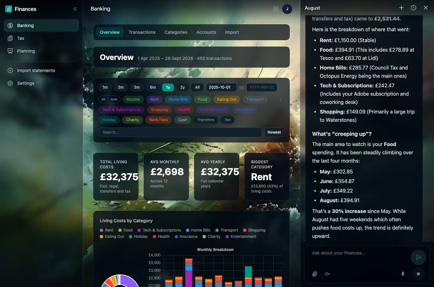The image size is (434, 287).
Task: Toggle the Holiday legend color dot
Action: click(131, 237)
